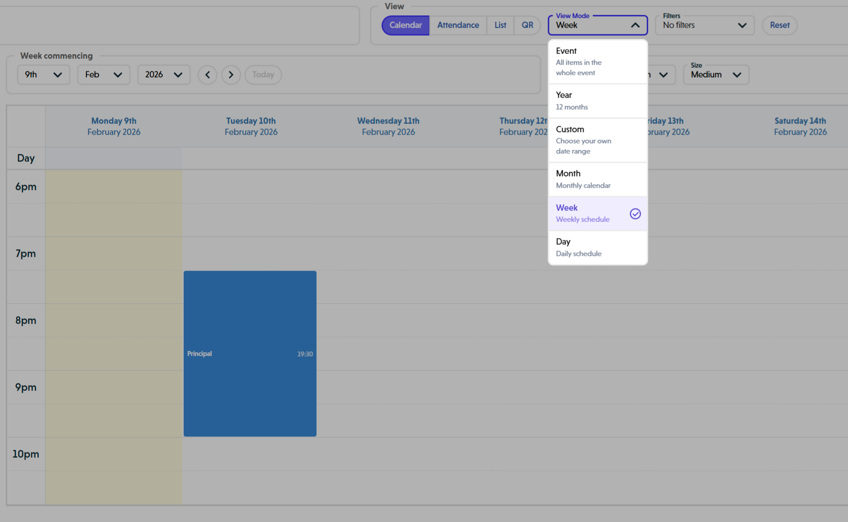Select Event view mode from the menu

coord(589,61)
